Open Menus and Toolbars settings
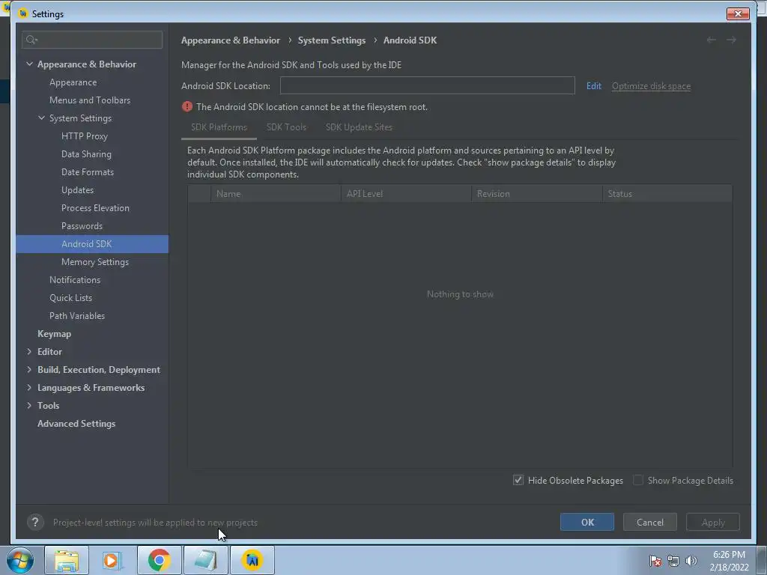This screenshot has width=767, height=575. click(90, 100)
